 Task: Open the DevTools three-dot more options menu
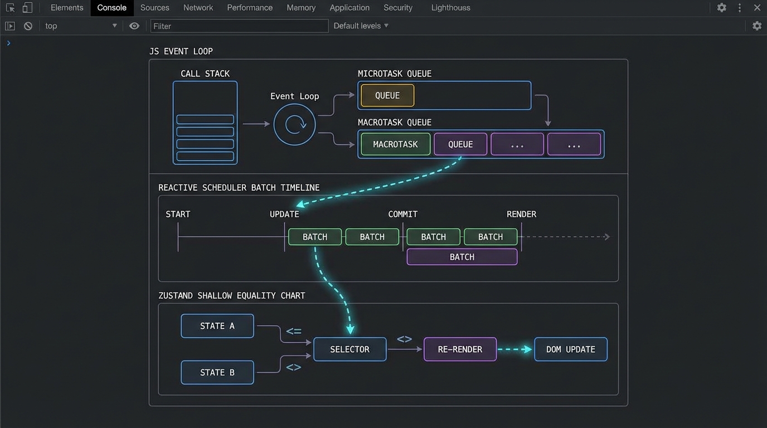pyautogui.click(x=740, y=8)
